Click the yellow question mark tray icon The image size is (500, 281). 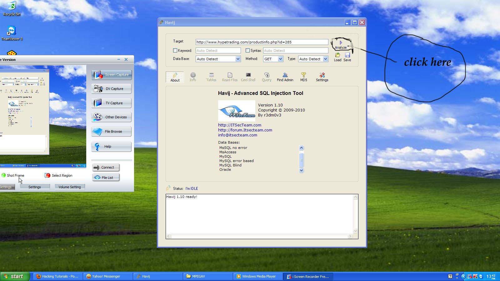coord(450,276)
